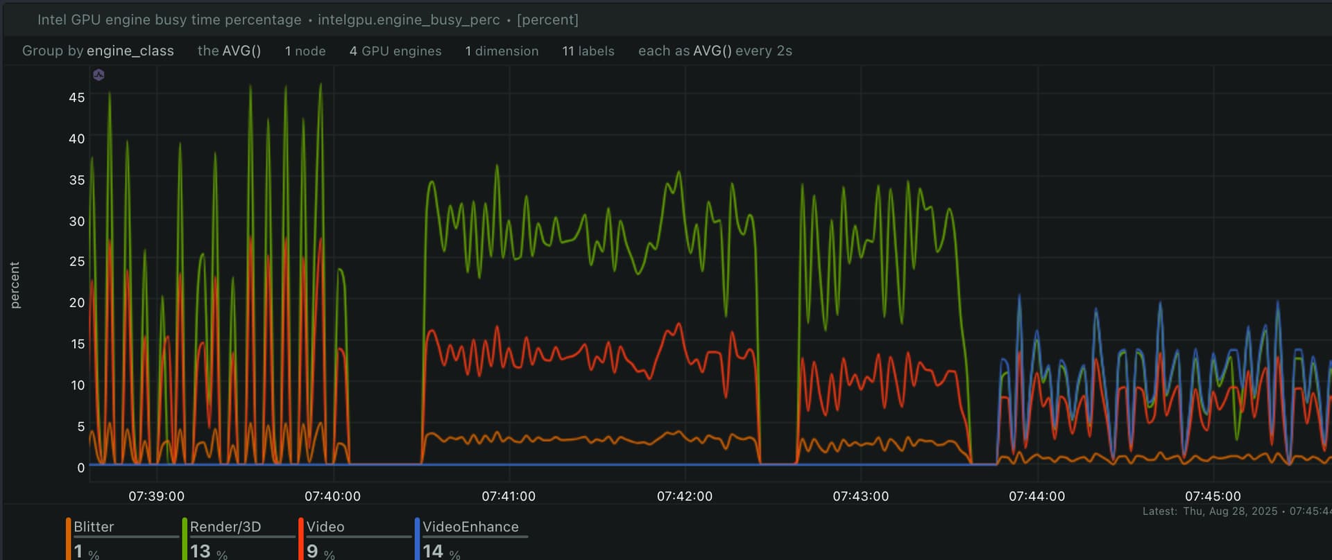
Task: Expand the 1 dimension filter
Action: click(x=502, y=51)
